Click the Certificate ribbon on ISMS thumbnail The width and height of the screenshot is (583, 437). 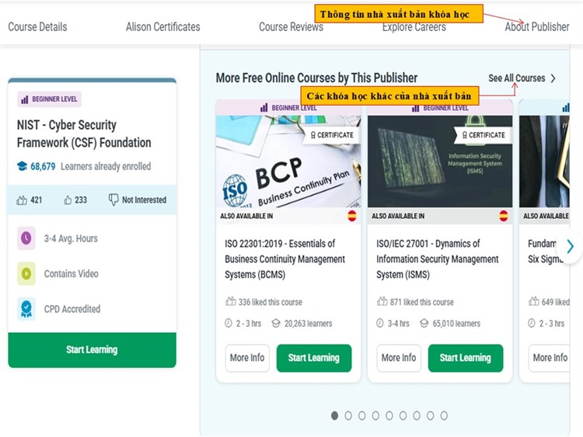tap(484, 135)
